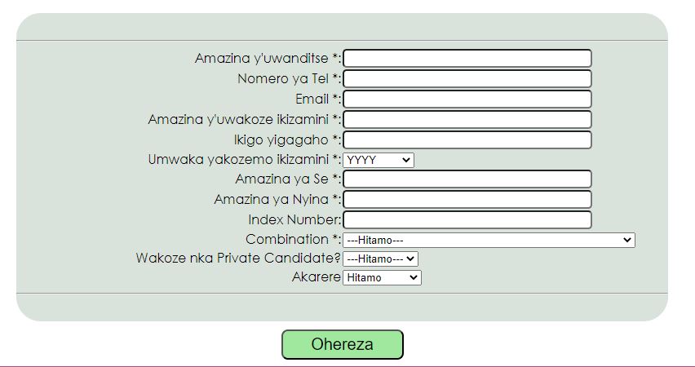The height and width of the screenshot is (367, 695).
Task: Focus the Amazina ya Se text field
Action: click(x=467, y=179)
